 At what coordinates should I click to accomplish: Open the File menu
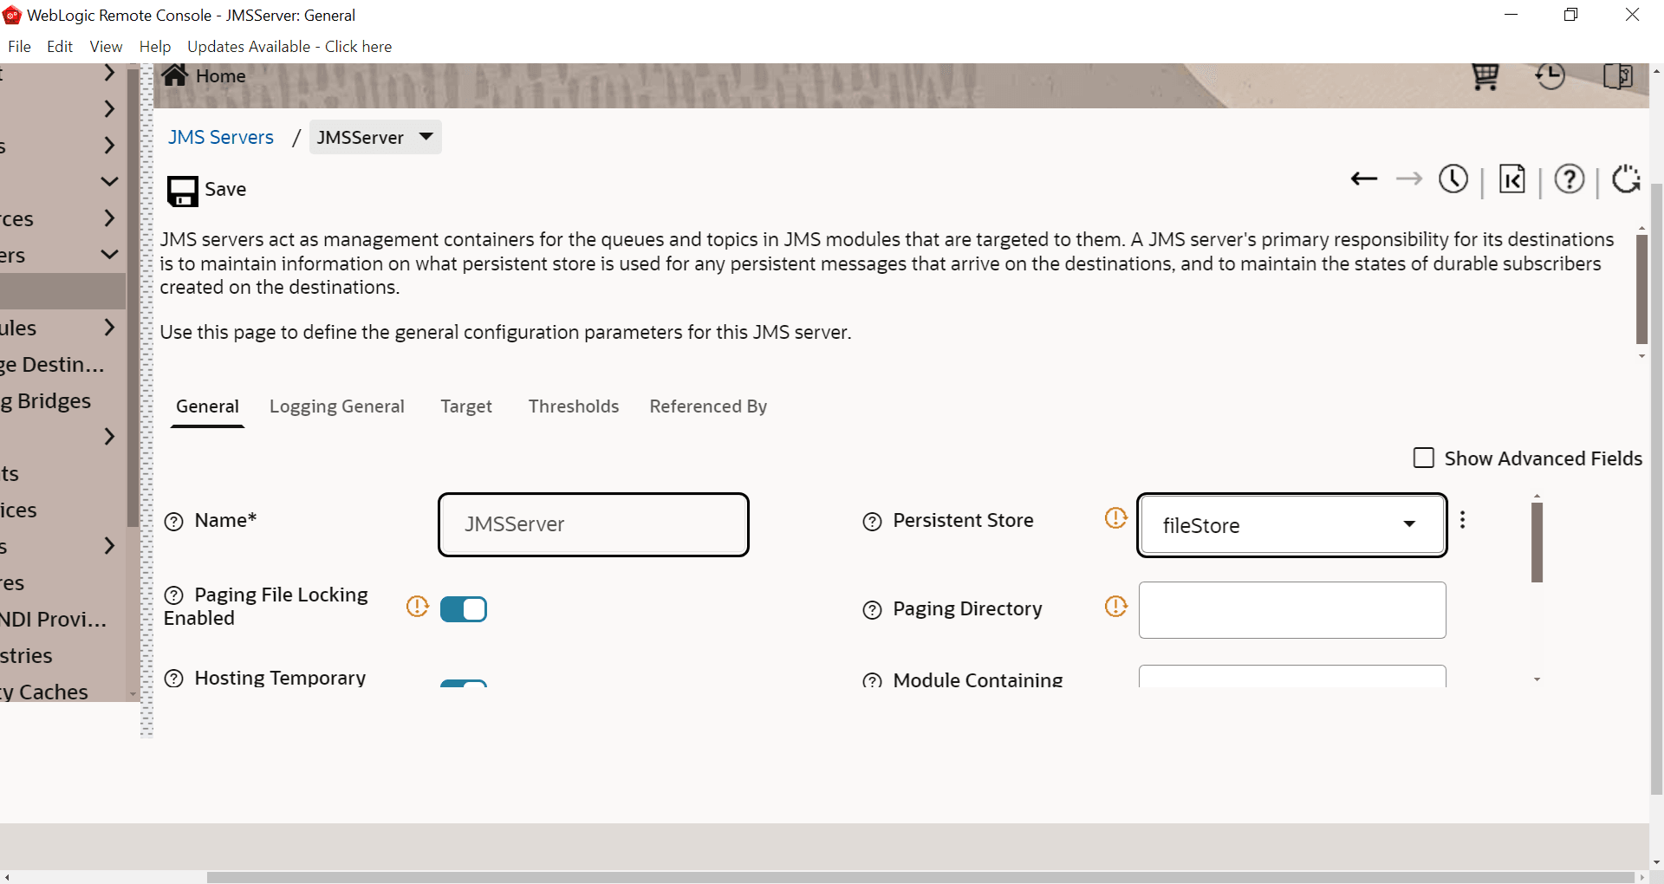click(x=19, y=47)
